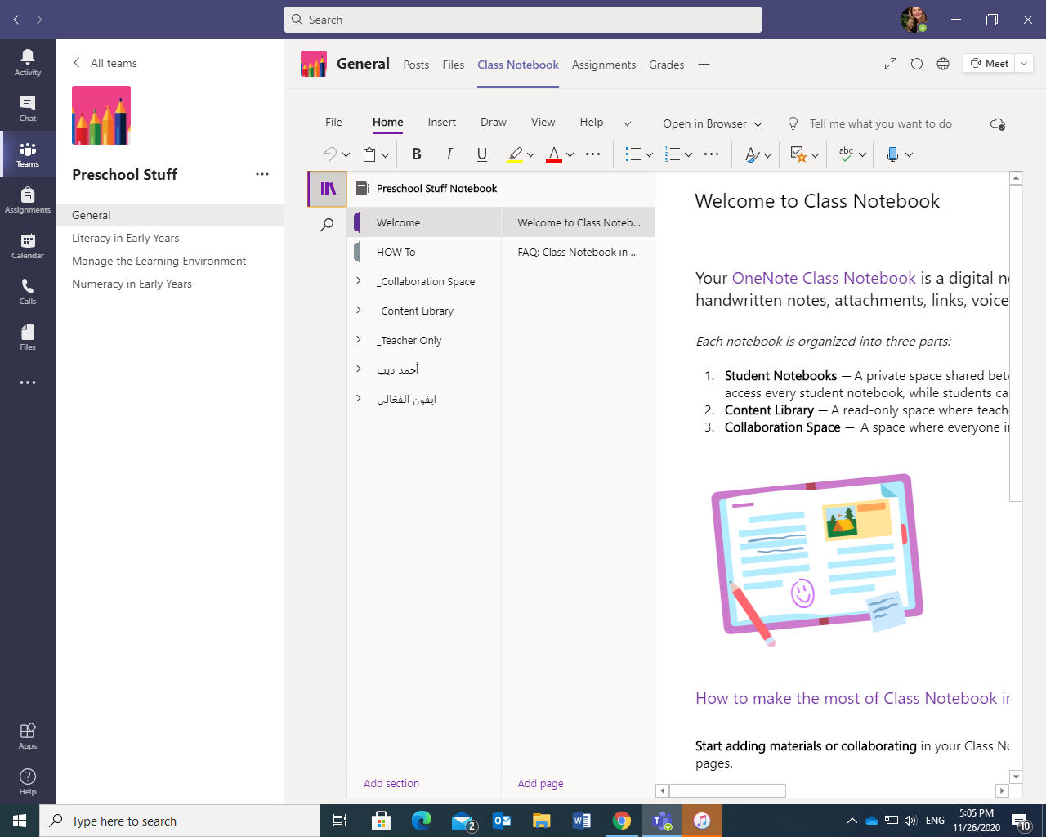The width and height of the screenshot is (1046, 837).
Task: Open the Calendar icon in the sidebar
Action: pyautogui.click(x=28, y=245)
